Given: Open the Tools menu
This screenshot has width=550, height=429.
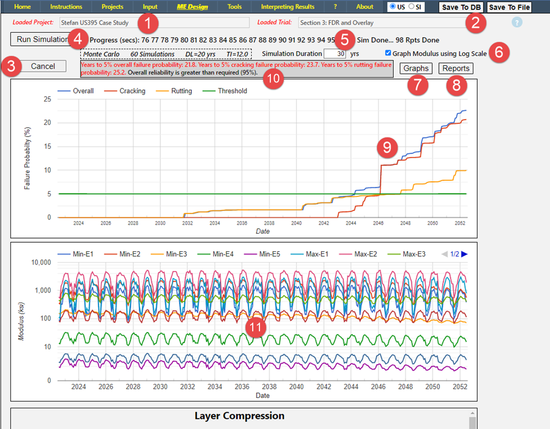Looking at the screenshot, I should click(234, 7).
